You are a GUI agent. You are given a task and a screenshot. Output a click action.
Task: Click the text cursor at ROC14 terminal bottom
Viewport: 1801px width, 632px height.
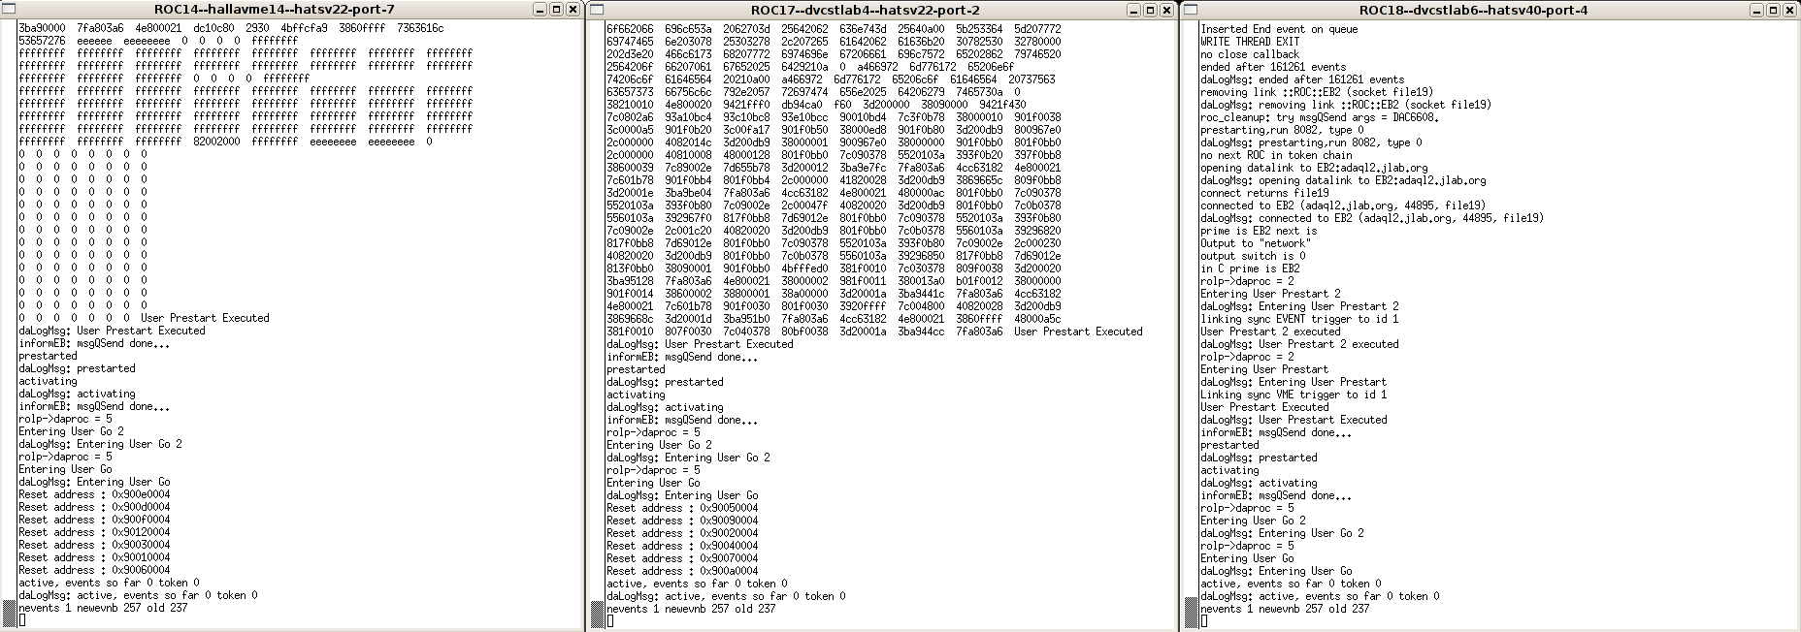click(x=21, y=620)
